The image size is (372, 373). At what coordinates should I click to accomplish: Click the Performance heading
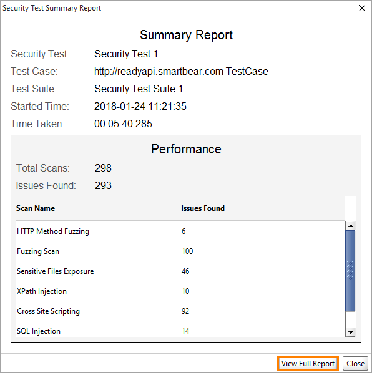click(186, 150)
